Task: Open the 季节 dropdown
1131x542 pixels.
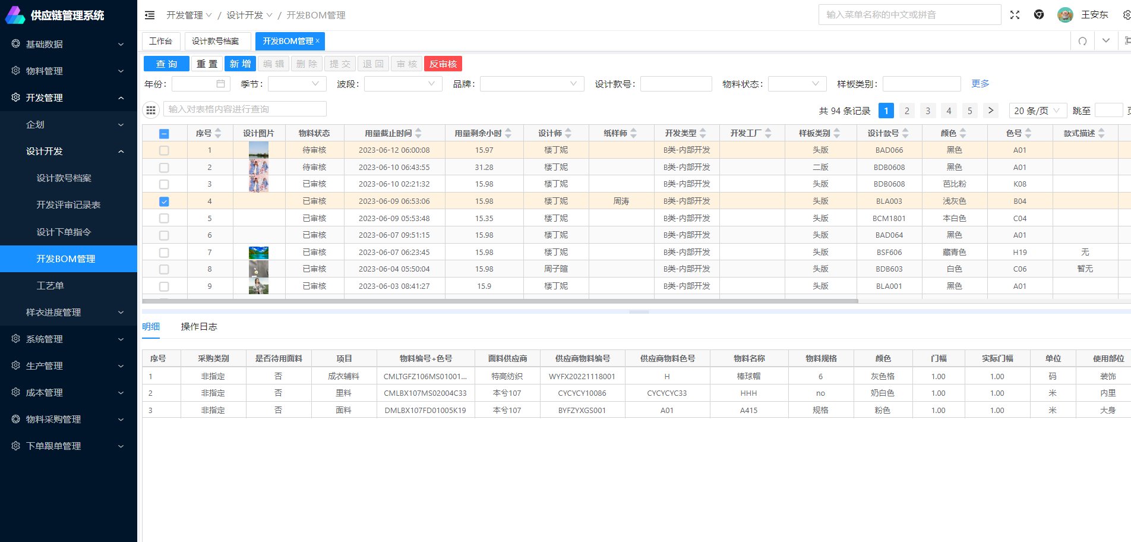Action: point(297,84)
